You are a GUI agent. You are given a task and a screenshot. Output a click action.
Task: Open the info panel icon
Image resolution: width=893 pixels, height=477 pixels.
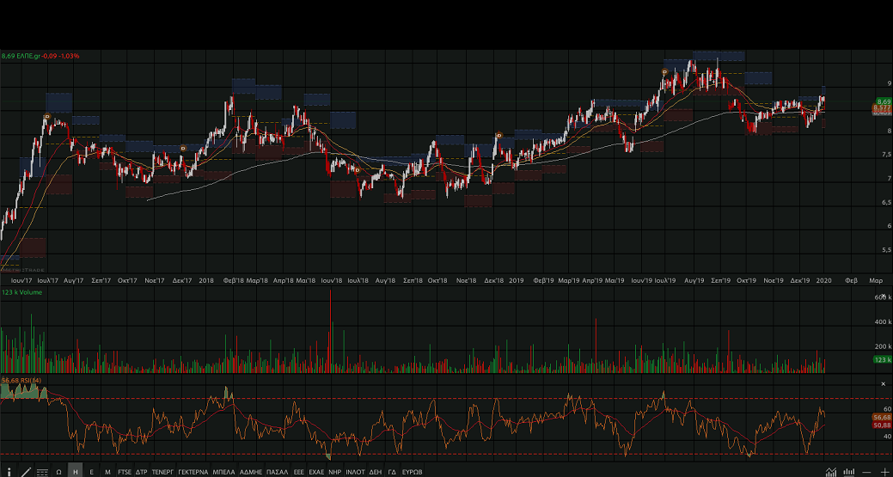9,472
